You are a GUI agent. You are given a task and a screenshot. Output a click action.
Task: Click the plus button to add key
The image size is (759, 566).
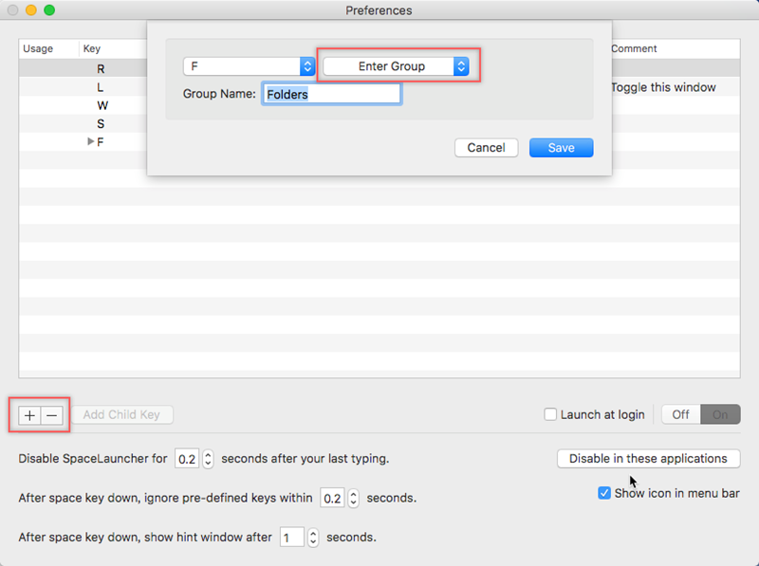29,414
